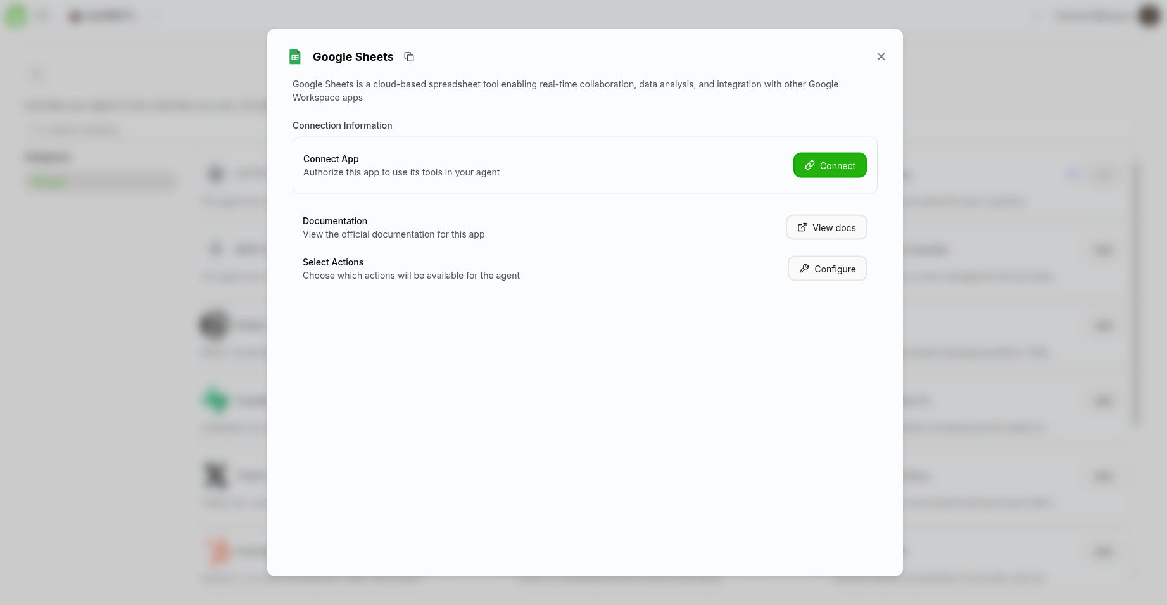Click the sidebar toggle icon beside the logo
Image resolution: width=1167 pixels, height=605 pixels.
tap(42, 15)
